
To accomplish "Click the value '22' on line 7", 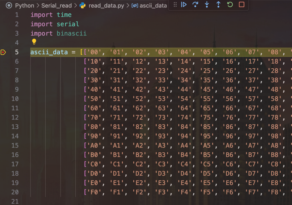I will click(x=139, y=71).
